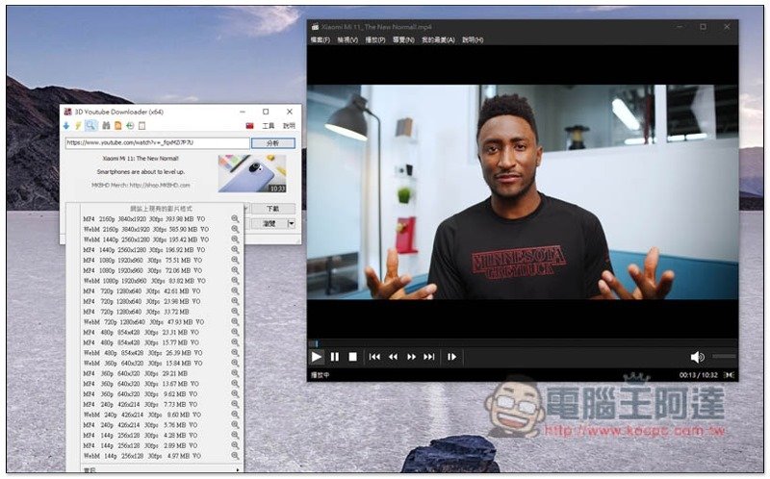
Task: Click the binoculars icon in downloader toolbar
Action: coord(106,126)
